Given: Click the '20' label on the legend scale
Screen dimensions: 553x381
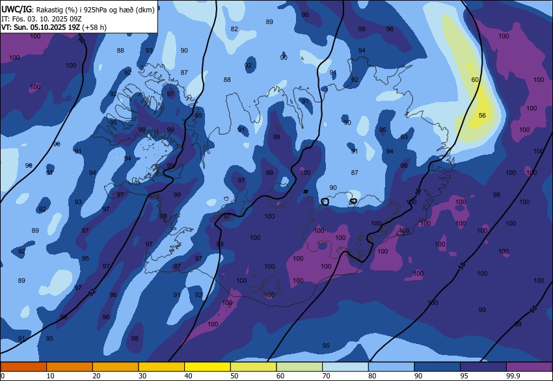Looking at the screenshot, I should click(x=96, y=376).
